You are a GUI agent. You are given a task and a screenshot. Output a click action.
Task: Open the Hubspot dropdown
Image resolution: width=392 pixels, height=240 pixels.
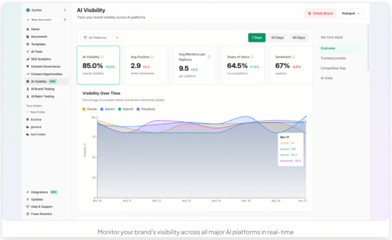coord(351,13)
